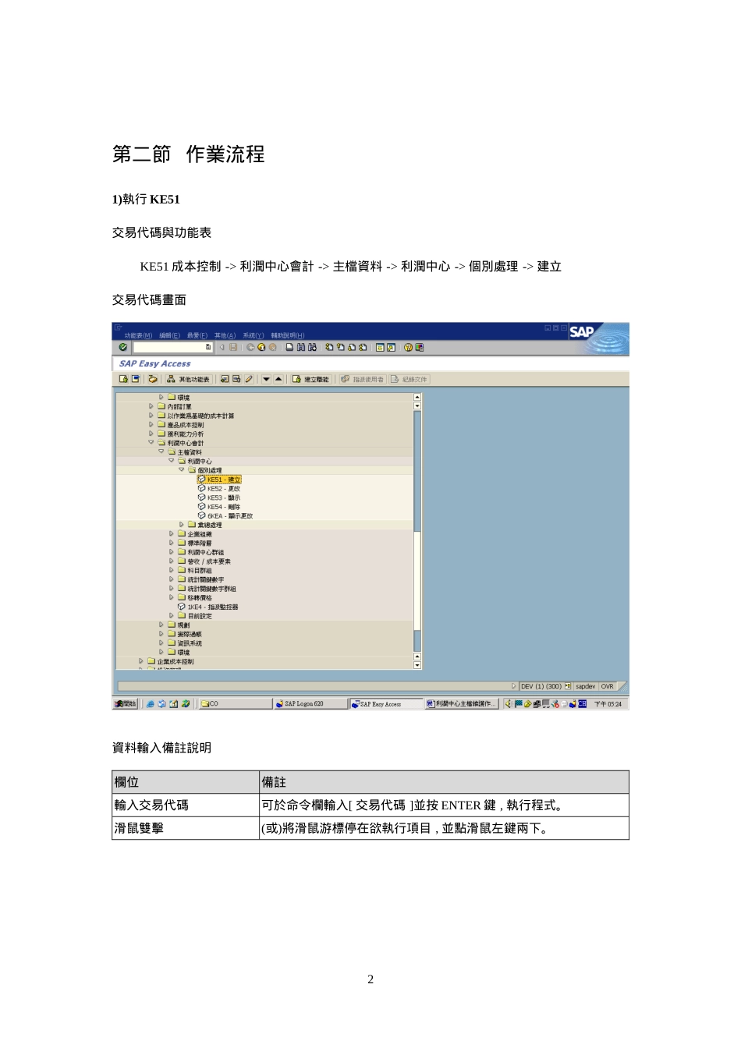Image resolution: width=741 pixels, height=1048 pixels.
Task: Click KE52 更改 transaction cube icon
Action: coord(202,489)
